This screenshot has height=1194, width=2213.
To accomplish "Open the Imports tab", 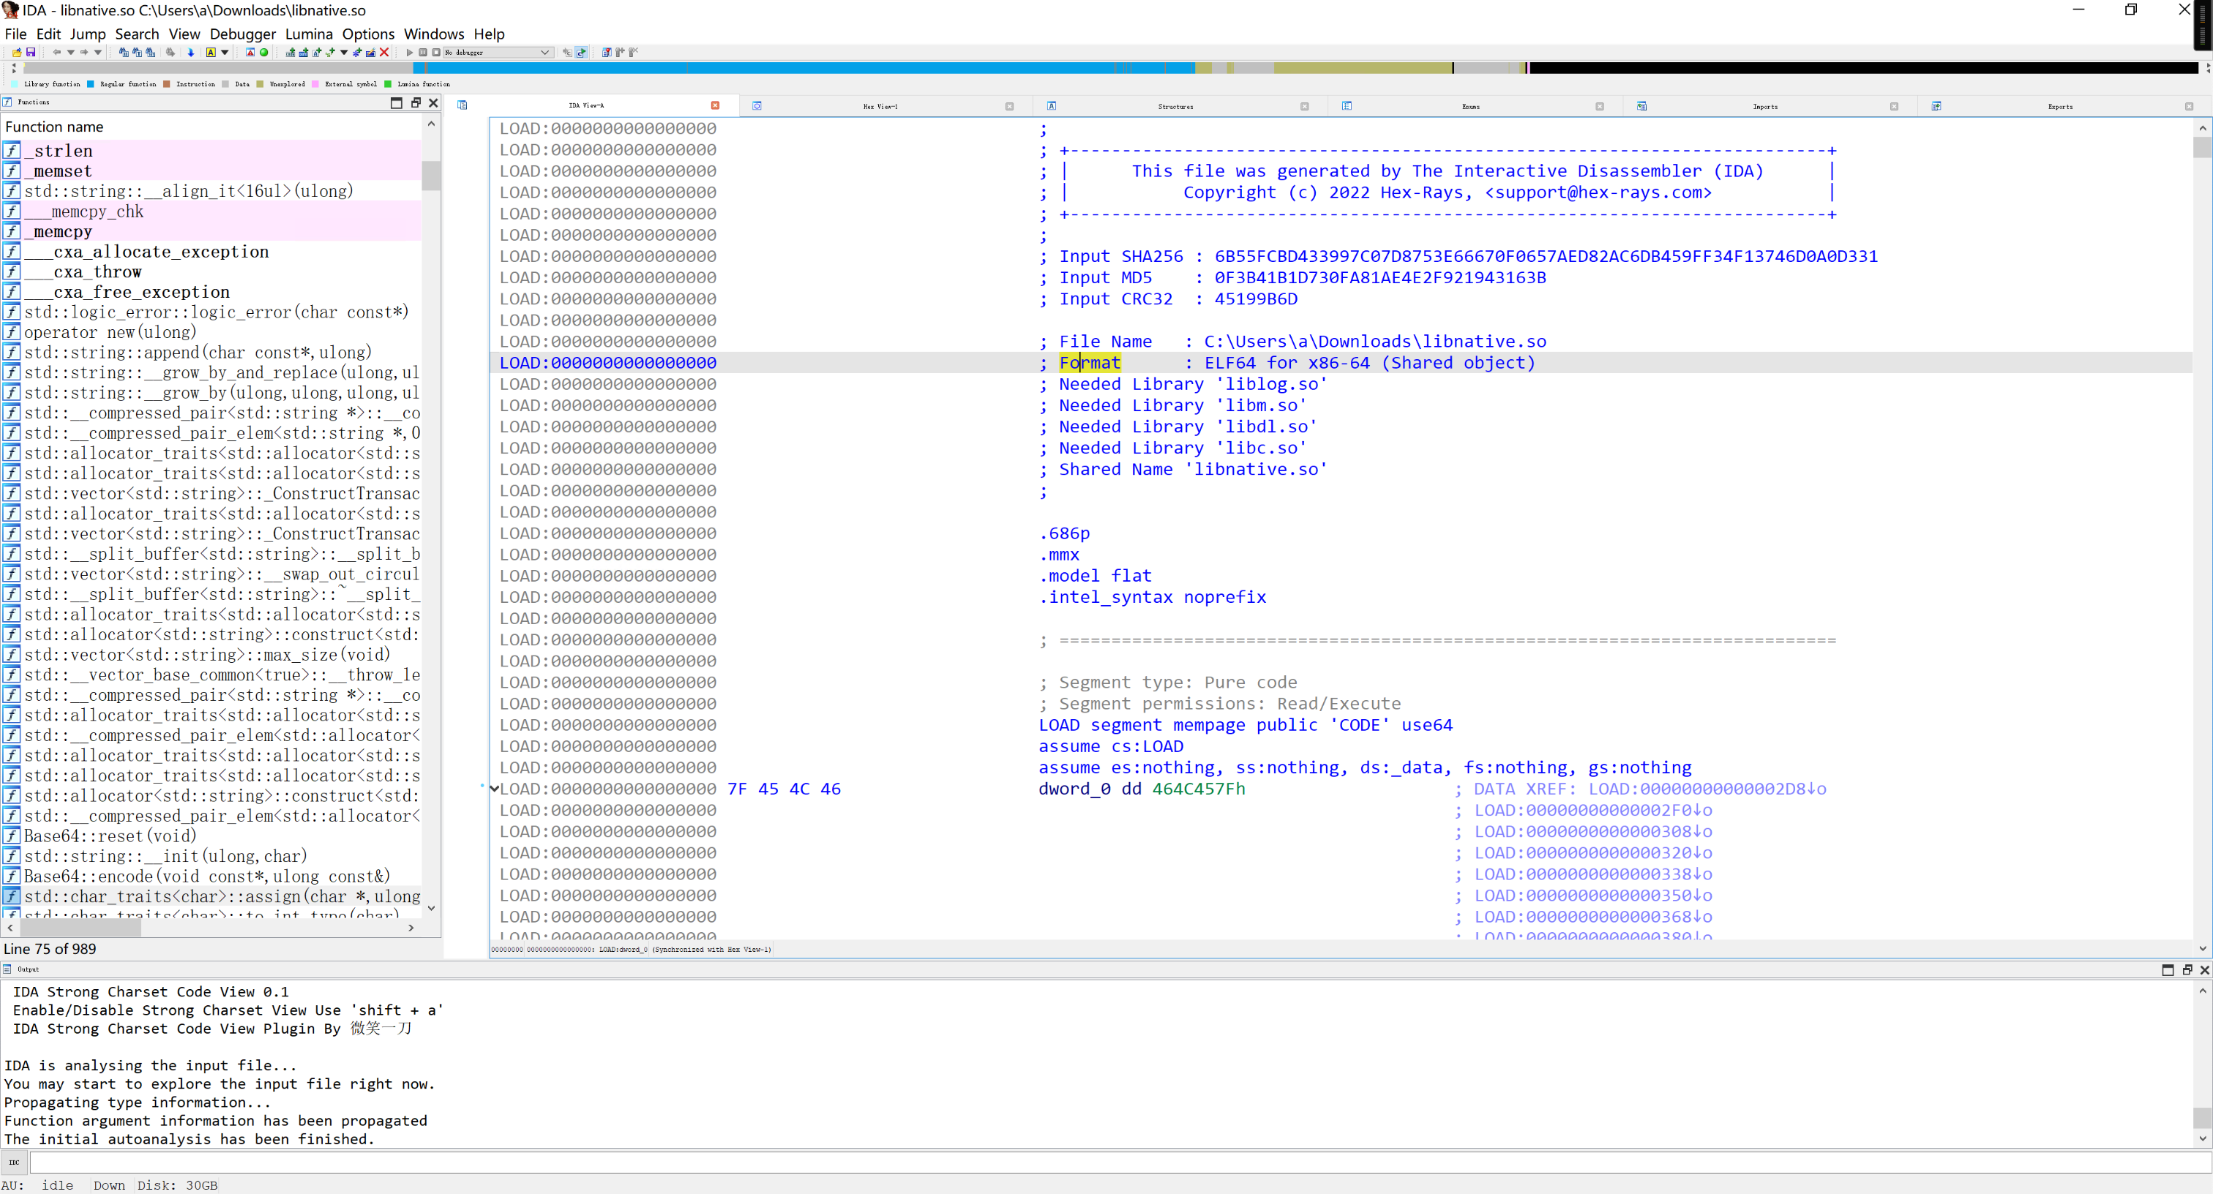I will (1764, 107).
